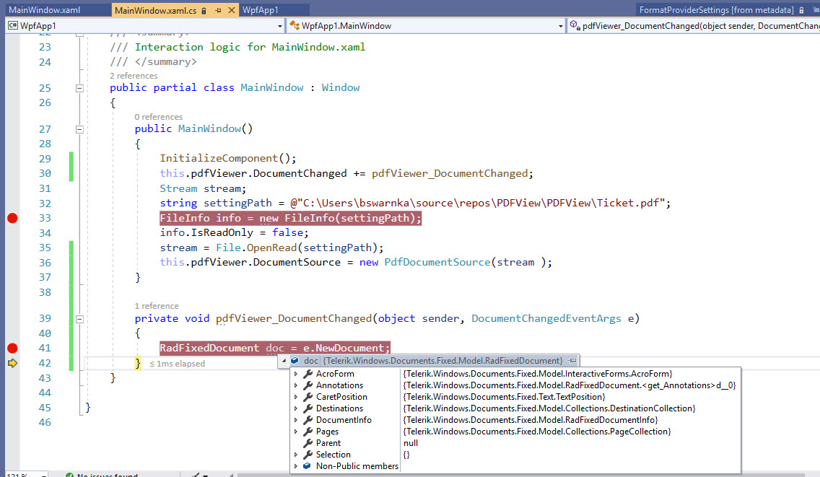Click the cube icon beside Non-Public members
Image resolution: width=820 pixels, height=477 pixels.
(307, 466)
